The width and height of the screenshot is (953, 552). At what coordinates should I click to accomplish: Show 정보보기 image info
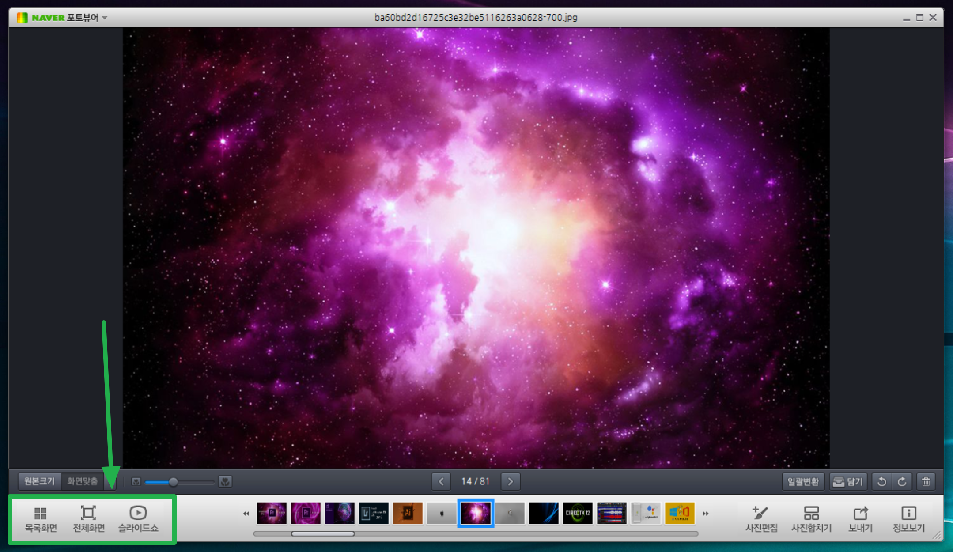908,519
